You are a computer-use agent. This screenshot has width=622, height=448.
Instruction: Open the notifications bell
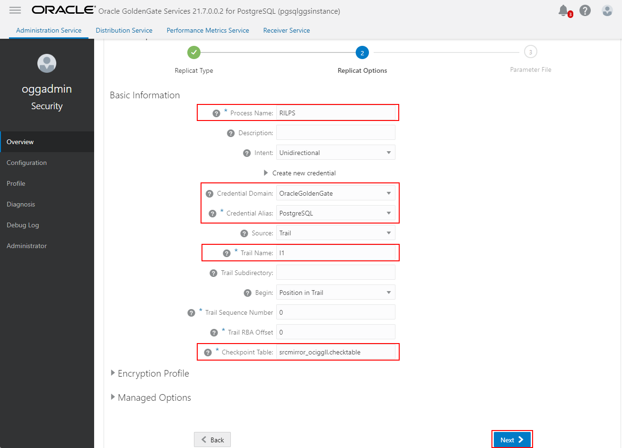tap(563, 10)
